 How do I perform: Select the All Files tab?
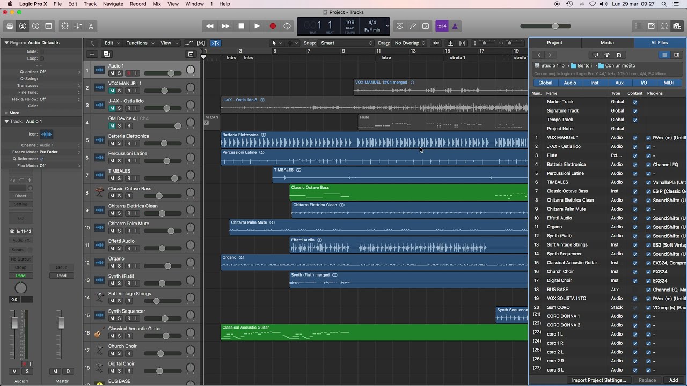[660, 43]
